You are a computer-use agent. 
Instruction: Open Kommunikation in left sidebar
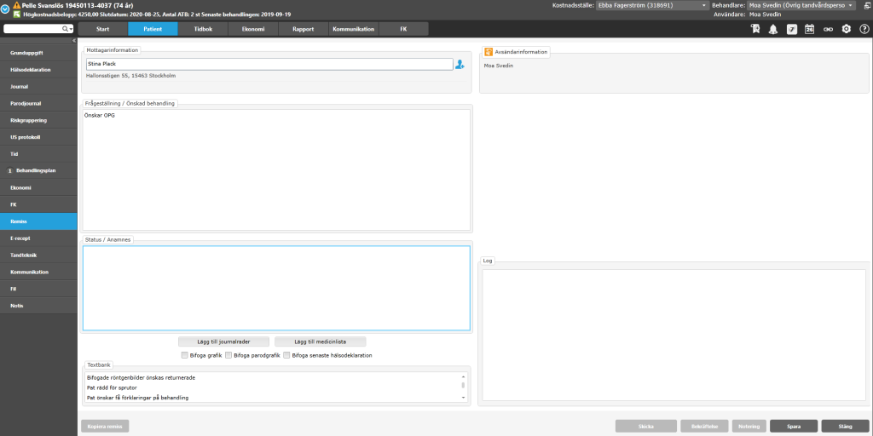38,272
